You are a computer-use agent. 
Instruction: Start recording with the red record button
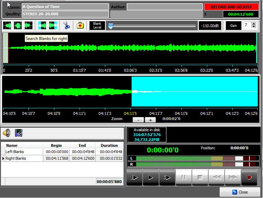(x=249, y=177)
